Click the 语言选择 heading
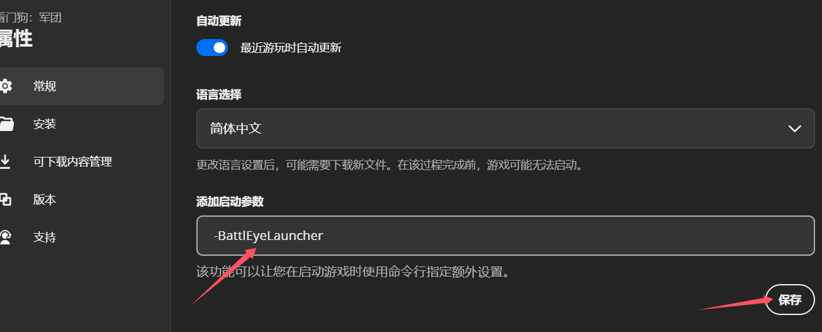 [218, 94]
